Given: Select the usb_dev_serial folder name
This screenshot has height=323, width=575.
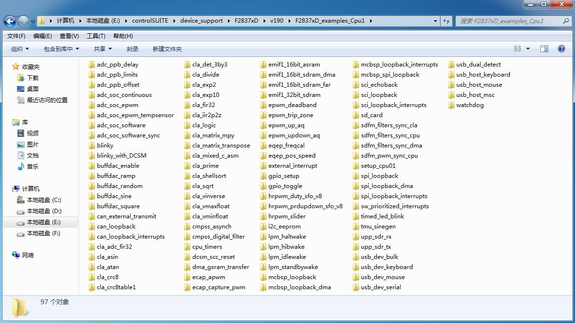Looking at the screenshot, I should 381,287.
